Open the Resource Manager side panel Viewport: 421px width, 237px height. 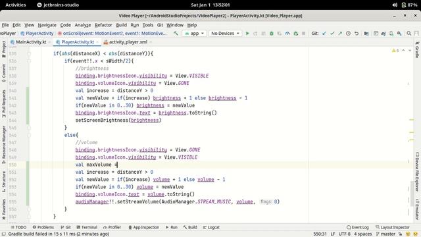click(4, 145)
